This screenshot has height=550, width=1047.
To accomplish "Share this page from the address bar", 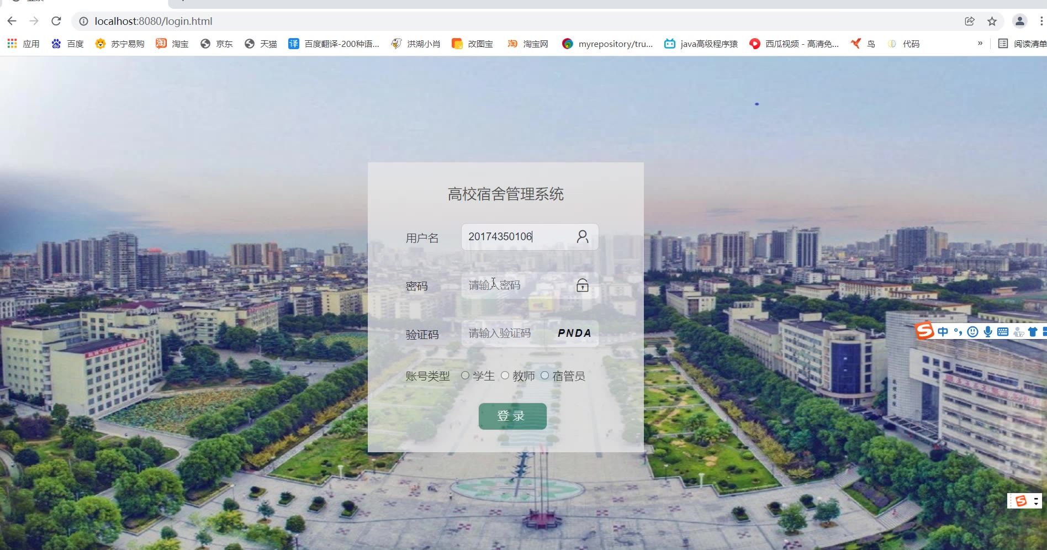I will click(x=970, y=21).
